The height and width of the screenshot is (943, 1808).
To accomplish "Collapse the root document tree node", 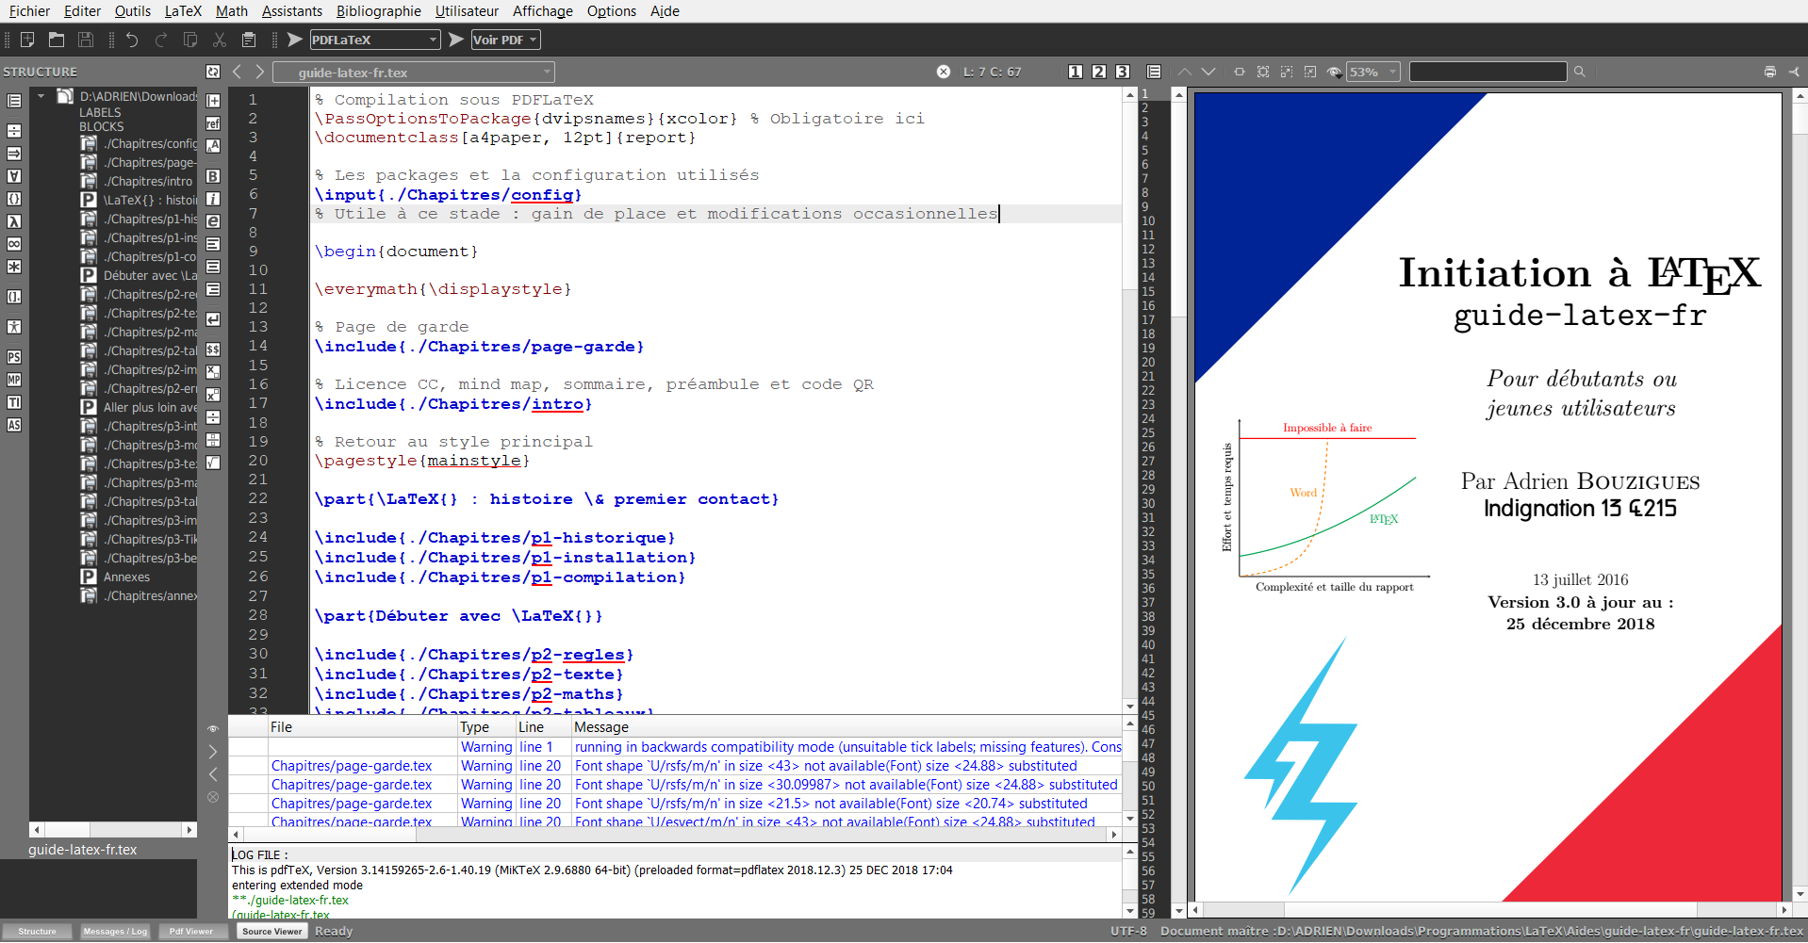I will pyautogui.click(x=41, y=96).
